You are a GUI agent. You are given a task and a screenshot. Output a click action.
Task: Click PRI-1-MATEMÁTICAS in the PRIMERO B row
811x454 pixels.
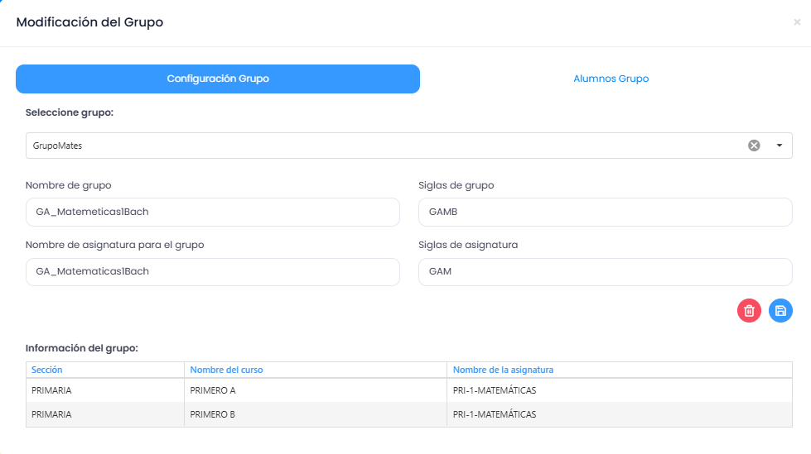pyautogui.click(x=495, y=414)
